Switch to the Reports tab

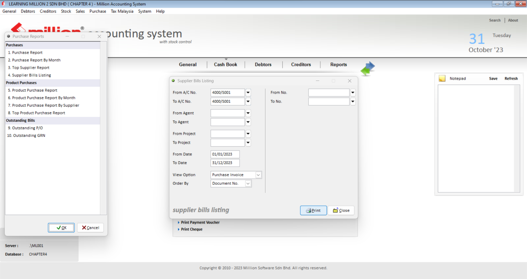click(x=339, y=64)
